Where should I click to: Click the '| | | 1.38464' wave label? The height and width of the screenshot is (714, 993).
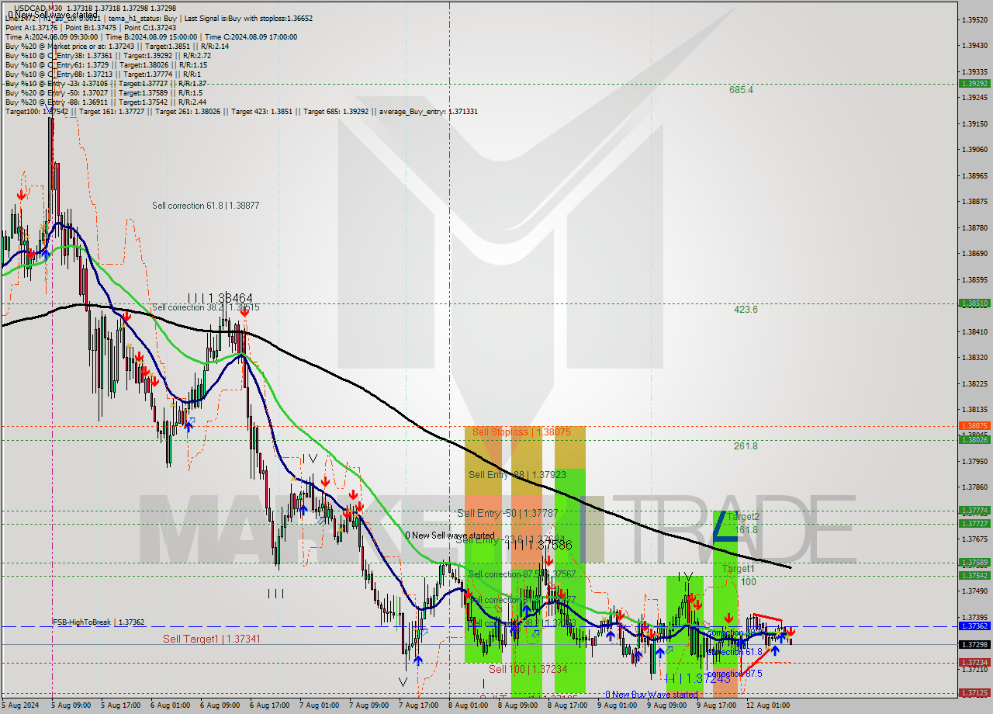point(220,297)
